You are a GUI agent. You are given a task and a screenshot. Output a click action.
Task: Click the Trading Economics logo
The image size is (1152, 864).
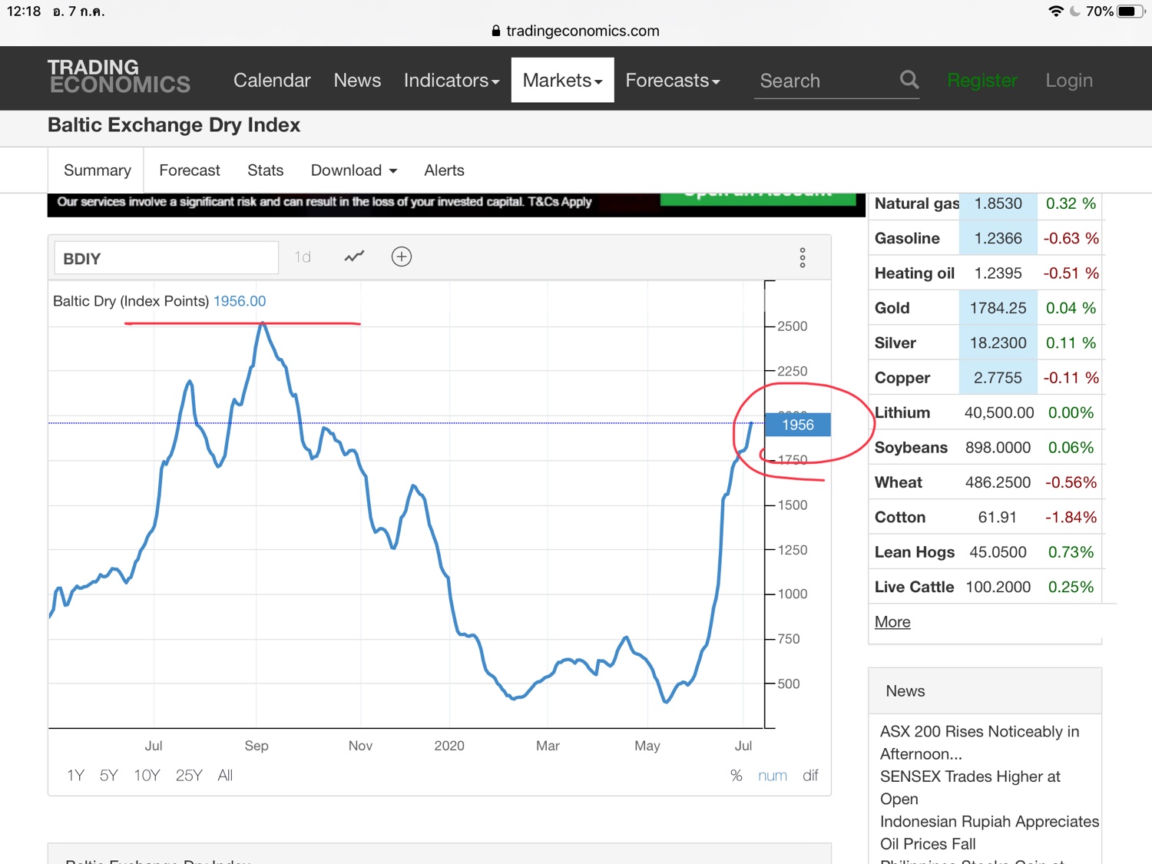coord(119,77)
